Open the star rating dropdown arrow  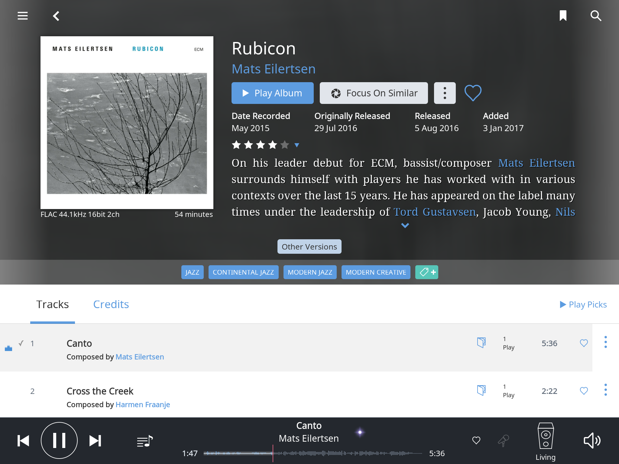[x=297, y=145]
